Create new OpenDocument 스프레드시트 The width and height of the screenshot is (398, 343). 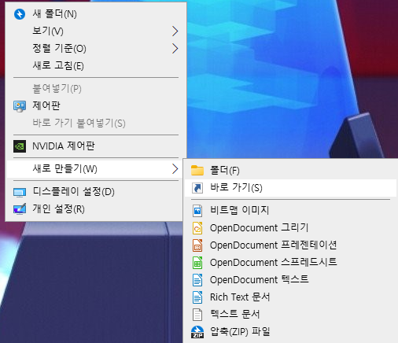tap(290, 263)
